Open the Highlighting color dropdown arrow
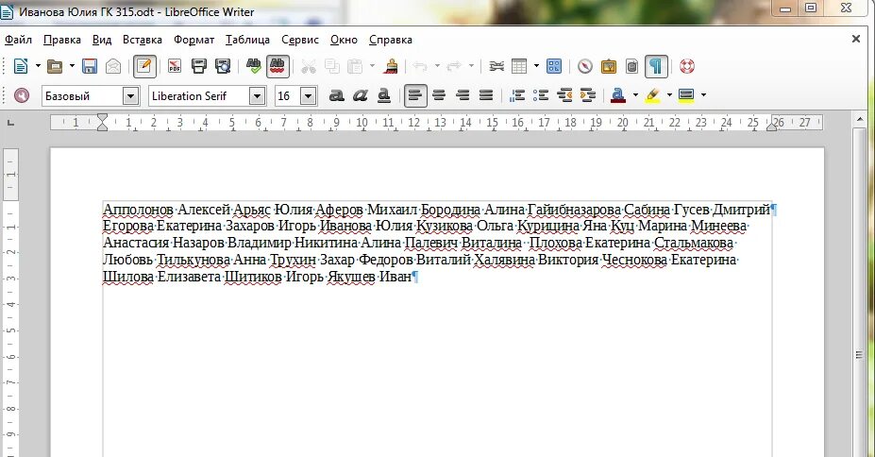Image resolution: width=875 pixels, height=457 pixels. click(669, 94)
